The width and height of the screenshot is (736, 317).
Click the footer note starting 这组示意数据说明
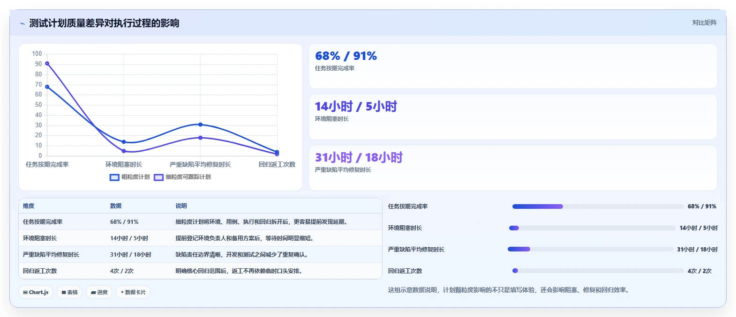[x=510, y=290]
